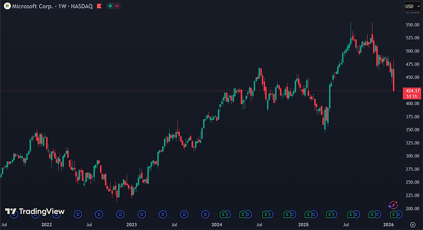Click the last earnings E marker above 2026

coord(393,214)
